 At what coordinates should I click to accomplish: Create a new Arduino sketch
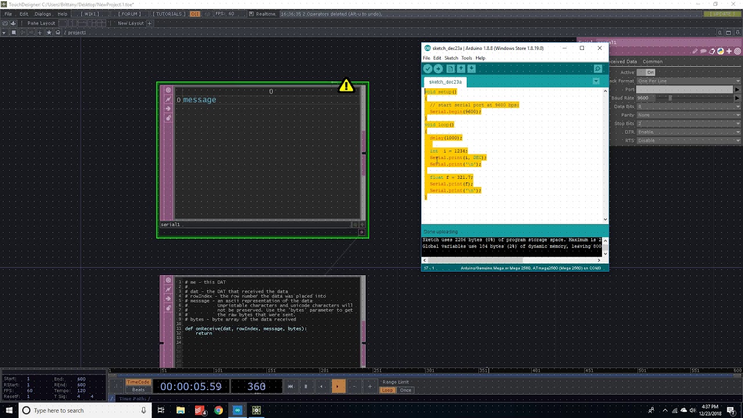click(x=450, y=69)
